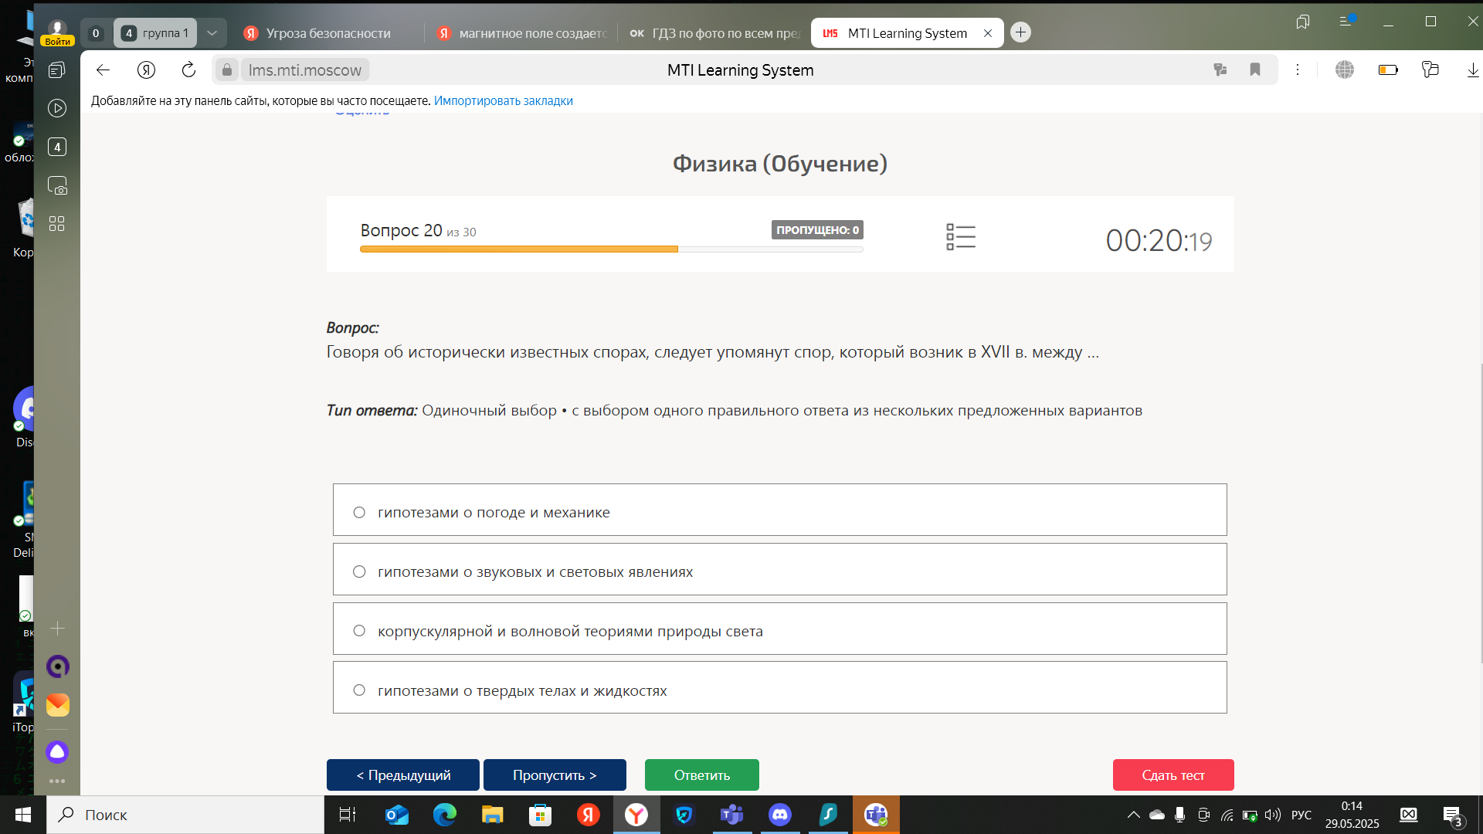Open volume control in system tray

tap(1272, 815)
